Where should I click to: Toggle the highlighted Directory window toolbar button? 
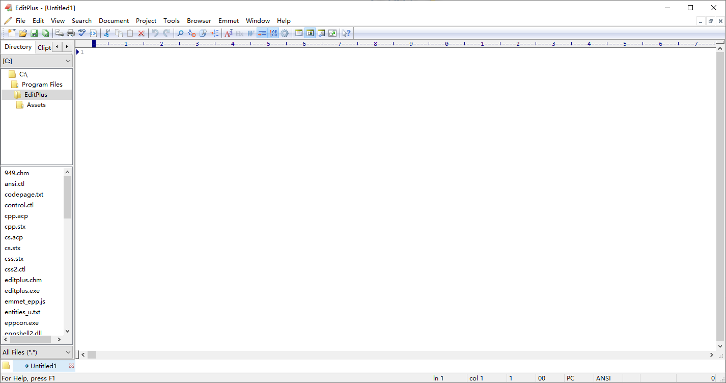click(x=310, y=33)
